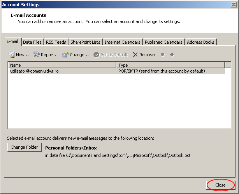The width and height of the screenshot is (239, 194).
Task: Click the Close button at bottom
Action: click(x=221, y=185)
